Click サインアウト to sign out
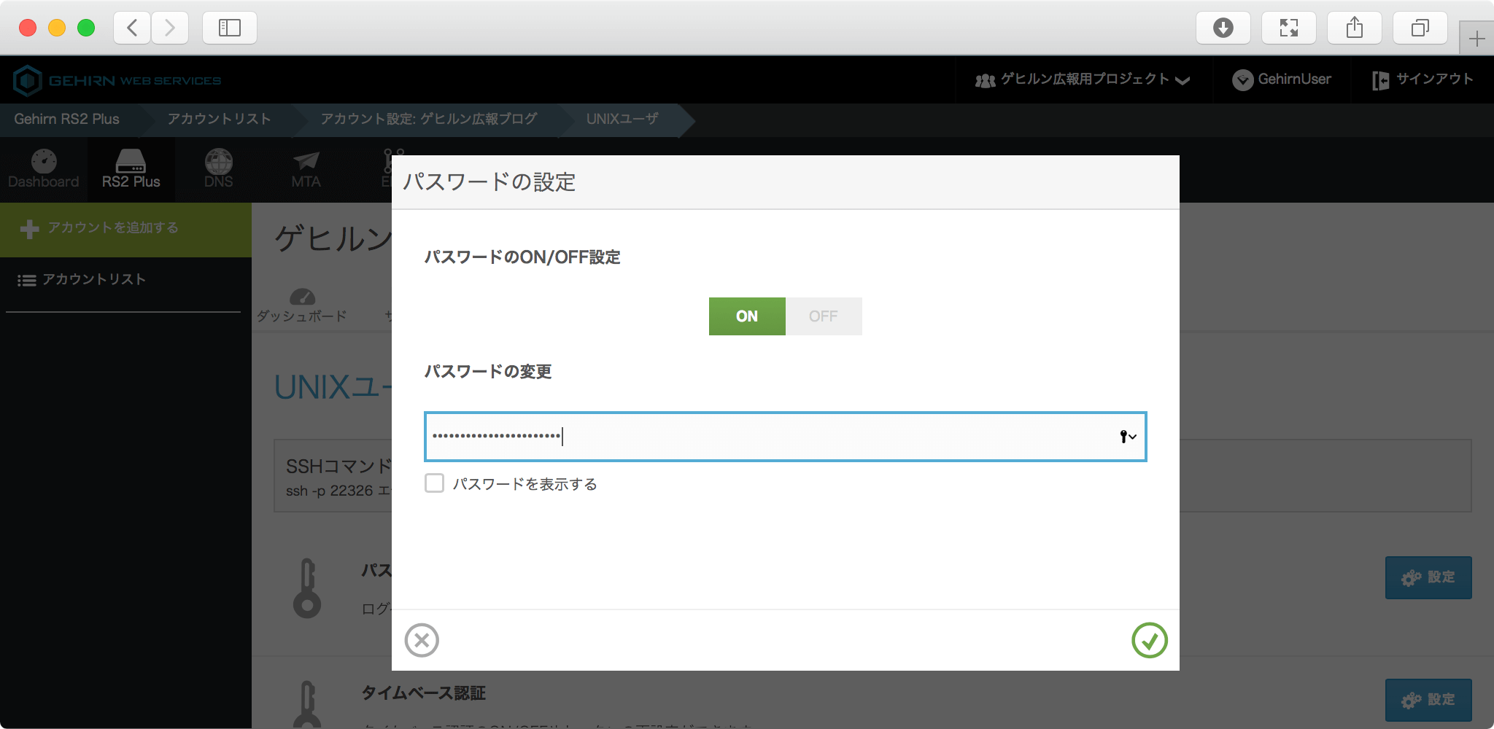This screenshot has width=1494, height=729. point(1423,79)
